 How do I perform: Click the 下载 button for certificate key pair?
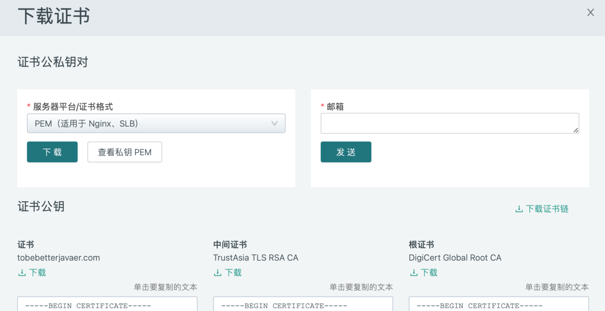click(52, 152)
